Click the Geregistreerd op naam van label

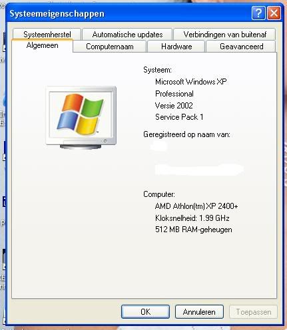186,134
